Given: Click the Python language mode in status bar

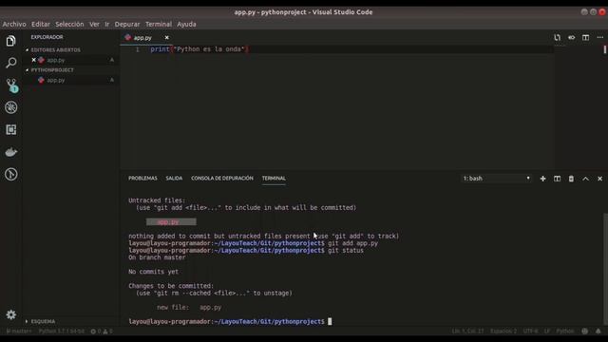Looking at the screenshot, I should (x=565, y=332).
